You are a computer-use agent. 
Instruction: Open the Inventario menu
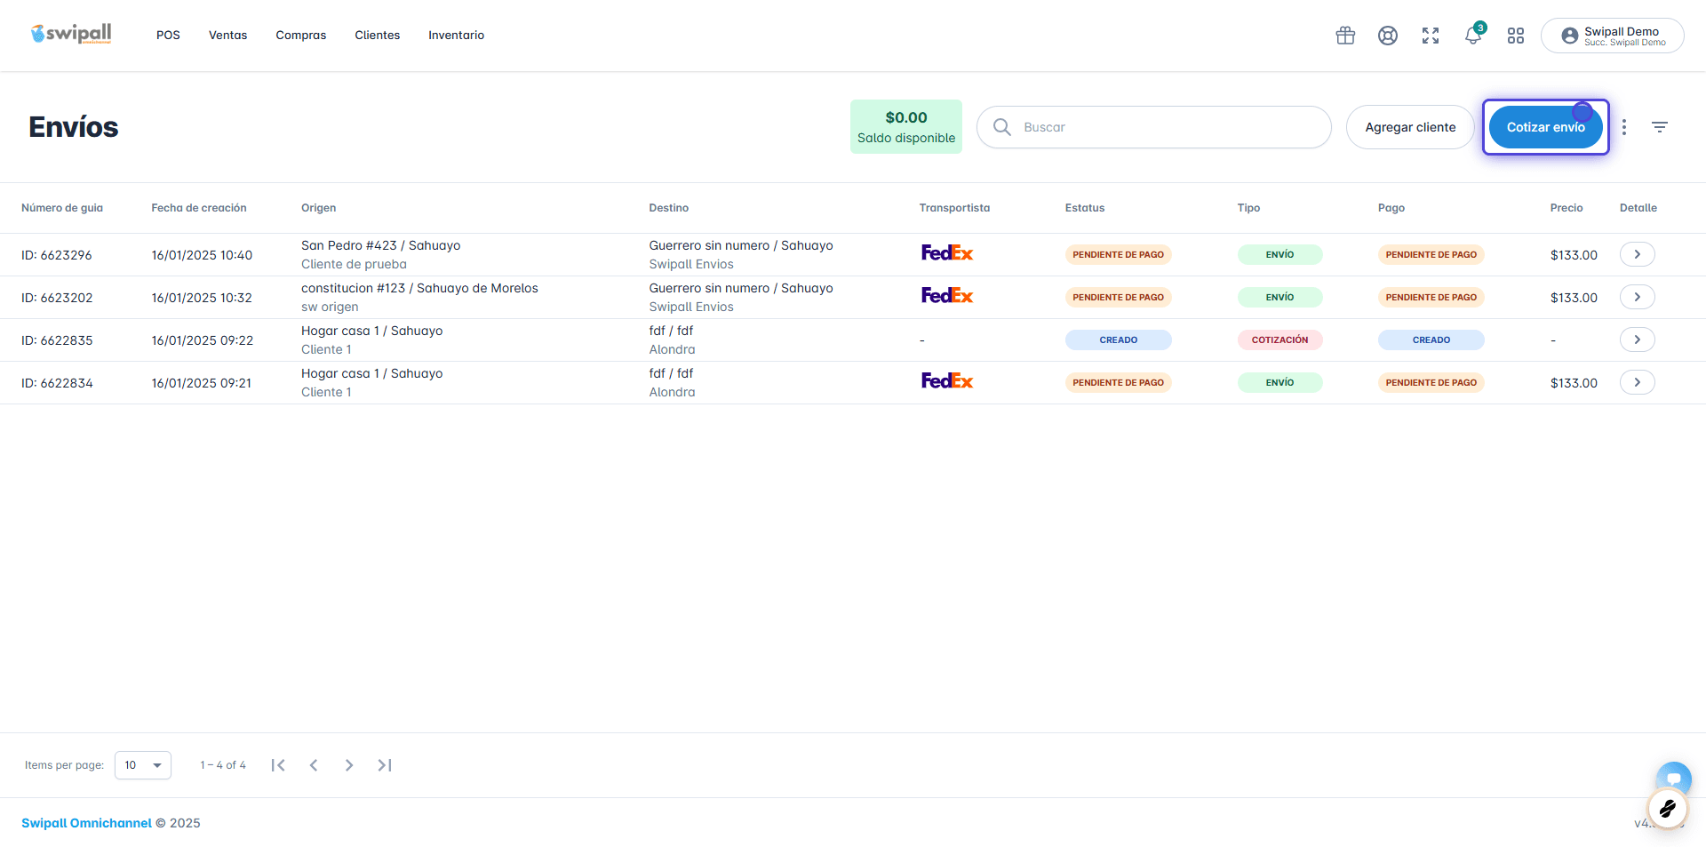(x=457, y=36)
